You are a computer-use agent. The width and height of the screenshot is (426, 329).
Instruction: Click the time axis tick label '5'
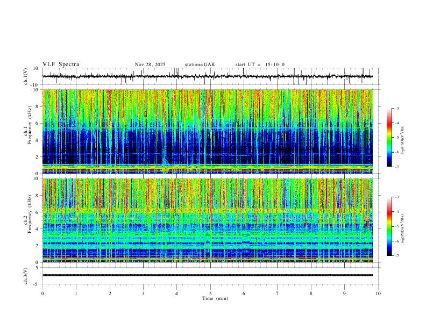coord(210,294)
